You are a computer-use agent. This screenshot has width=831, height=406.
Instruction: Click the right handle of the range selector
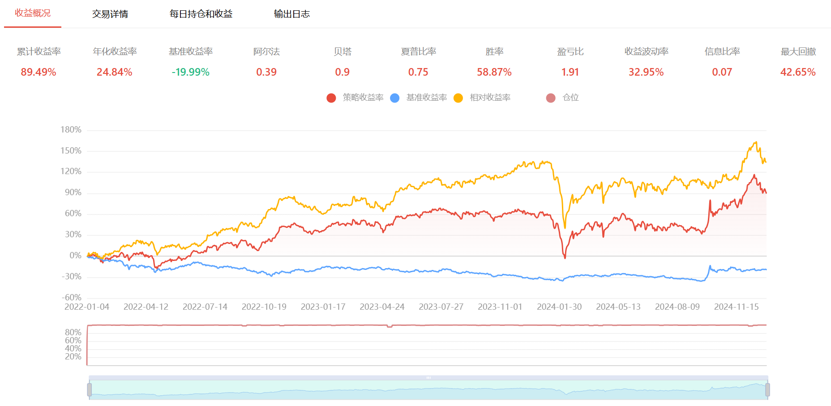(767, 389)
